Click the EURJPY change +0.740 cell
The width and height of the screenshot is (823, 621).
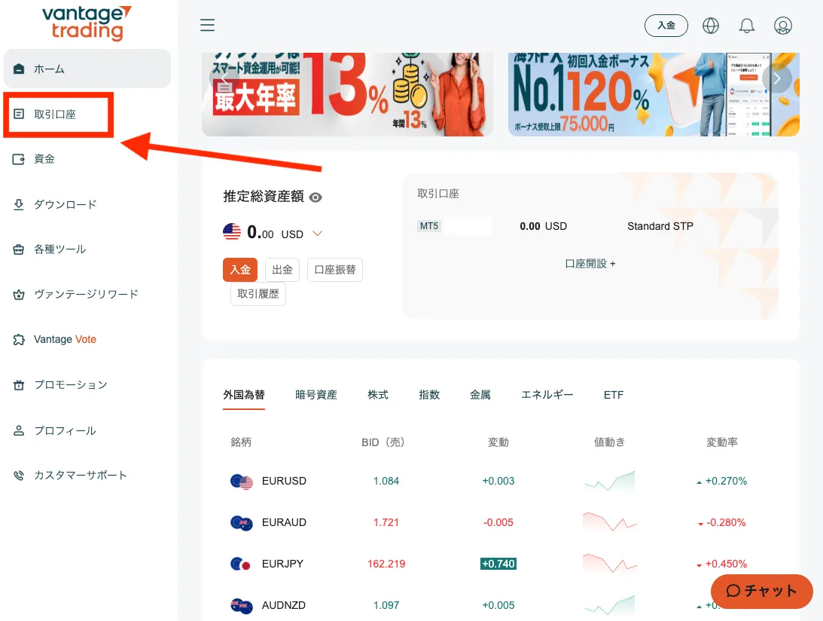pyautogui.click(x=498, y=564)
